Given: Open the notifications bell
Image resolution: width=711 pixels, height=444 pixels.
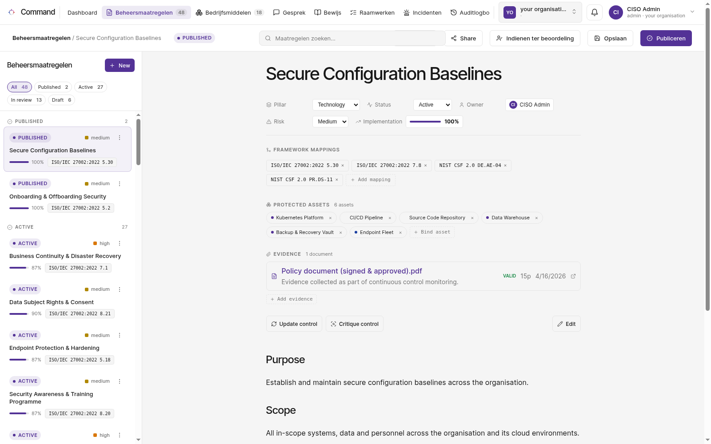Looking at the screenshot, I should [x=595, y=12].
